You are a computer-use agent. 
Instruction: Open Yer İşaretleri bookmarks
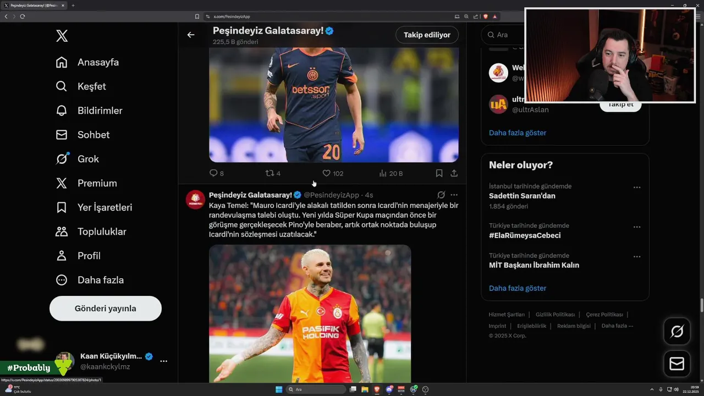(x=94, y=207)
